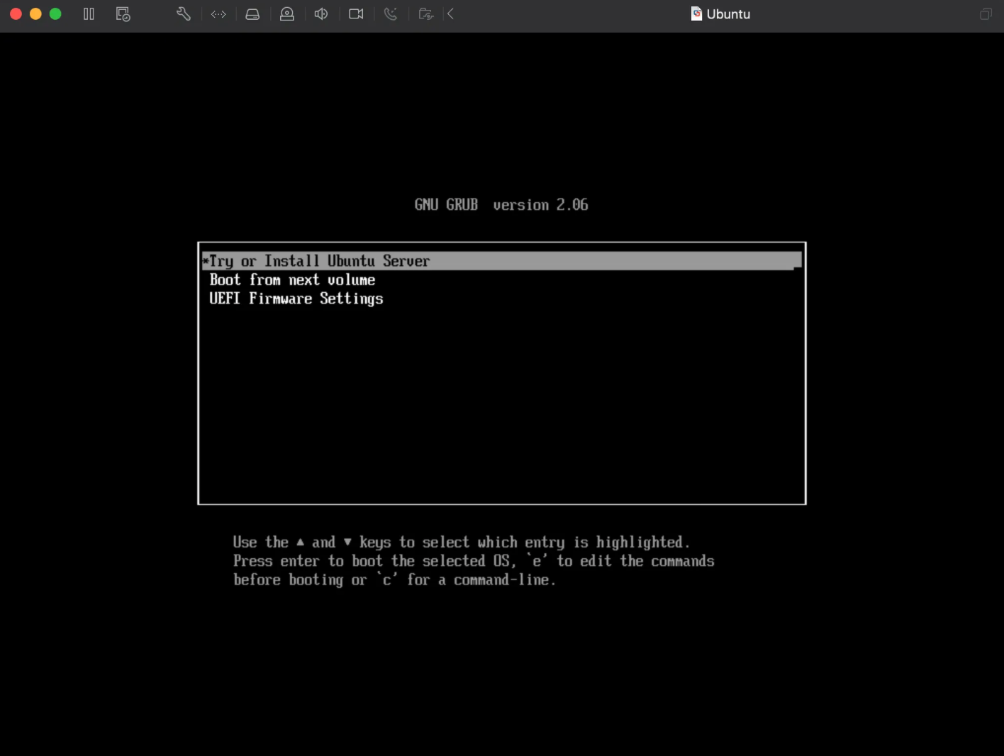
Task: Pause the Ubuntu virtual machine
Action: (x=89, y=14)
